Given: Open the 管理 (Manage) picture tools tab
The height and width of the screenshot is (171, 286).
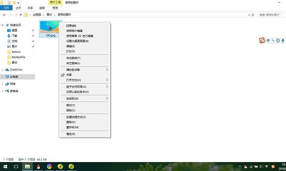Looking at the screenshot, I should (x=55, y=8).
